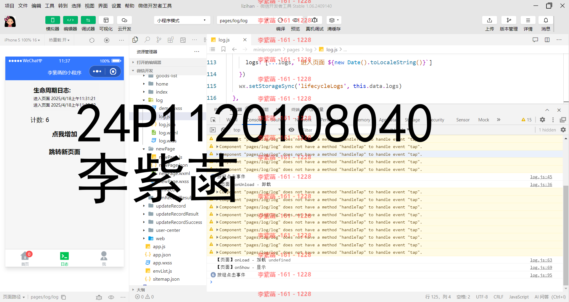The width and height of the screenshot is (569, 302).
Task: Open the Explorer files icon
Action: [135, 40]
